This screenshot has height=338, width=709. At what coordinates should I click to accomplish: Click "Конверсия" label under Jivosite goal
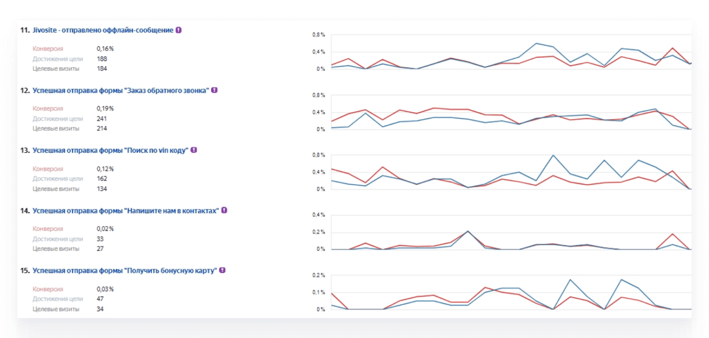point(48,49)
